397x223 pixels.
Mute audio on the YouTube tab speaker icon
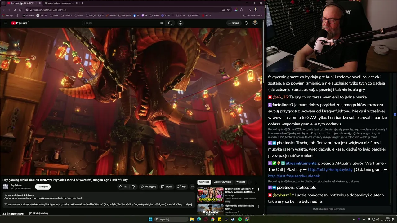click(36, 3)
